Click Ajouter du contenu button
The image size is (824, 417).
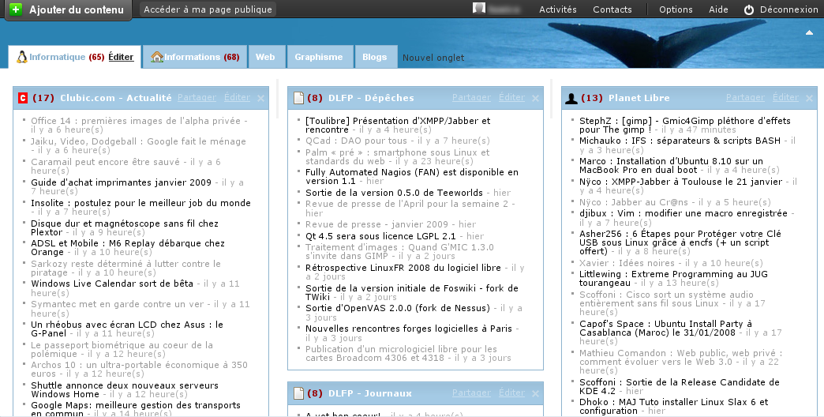[x=69, y=9]
